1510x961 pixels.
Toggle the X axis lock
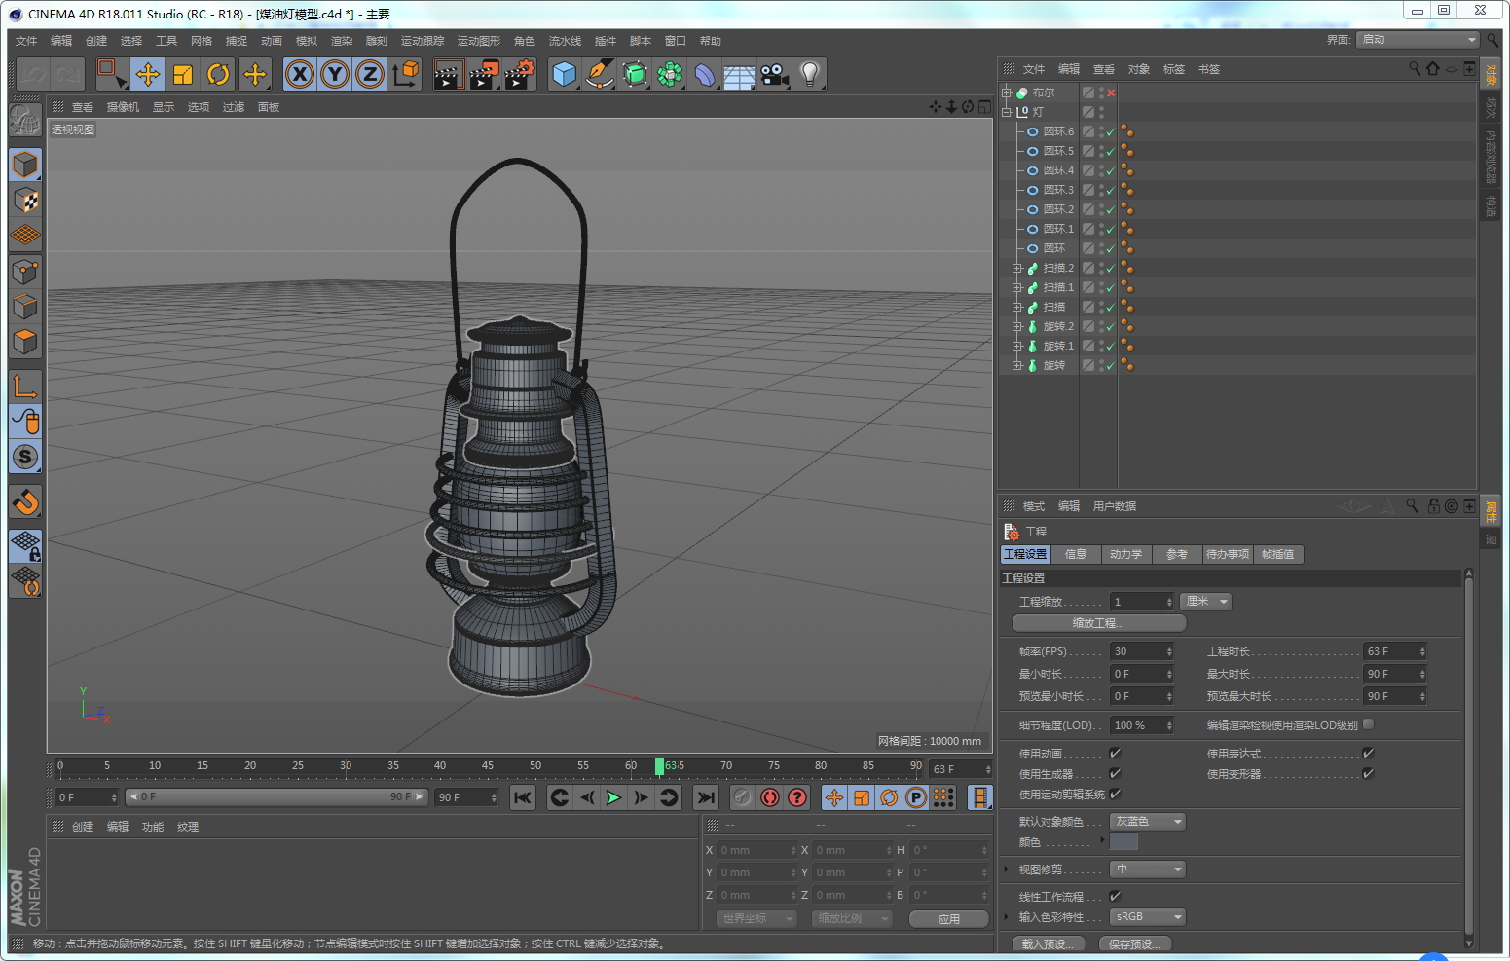300,74
